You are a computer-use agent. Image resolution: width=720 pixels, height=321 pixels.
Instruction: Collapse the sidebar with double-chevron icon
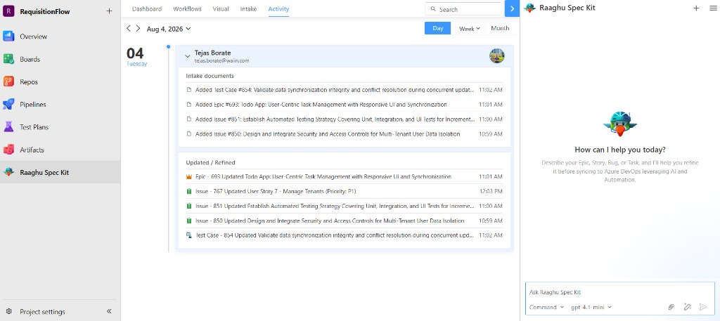109,311
